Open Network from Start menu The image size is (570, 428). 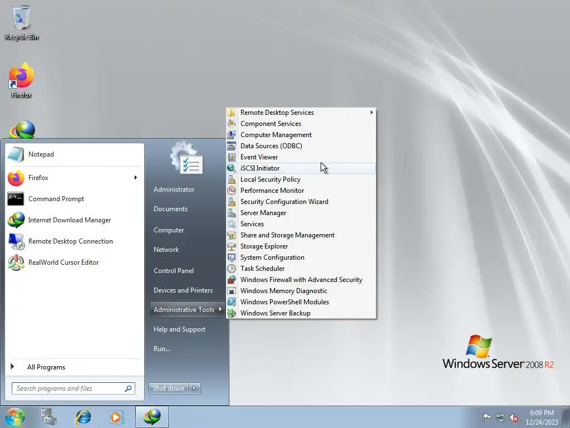(x=166, y=250)
